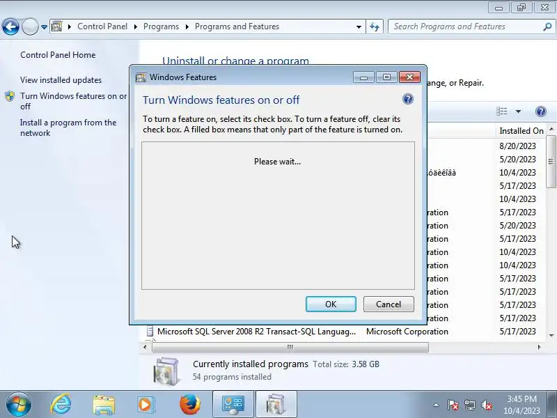Open the Windows Start button

(x=19, y=405)
